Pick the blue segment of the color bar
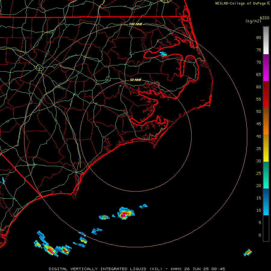The width and height of the screenshot is (271, 271). click(x=266, y=202)
